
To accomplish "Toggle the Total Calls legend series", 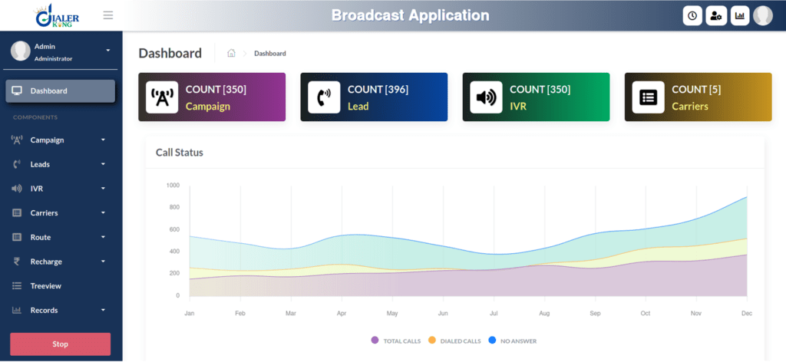I will [x=396, y=341].
